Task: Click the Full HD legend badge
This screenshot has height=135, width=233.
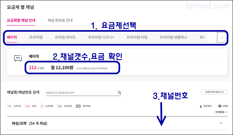Action: pyautogui.click(x=9, y=106)
